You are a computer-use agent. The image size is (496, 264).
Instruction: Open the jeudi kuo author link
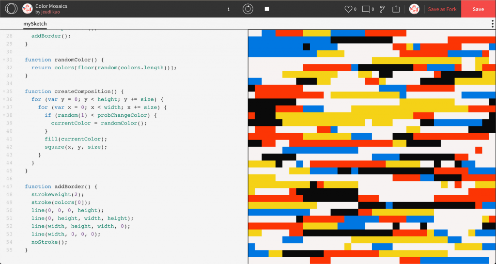click(50, 12)
